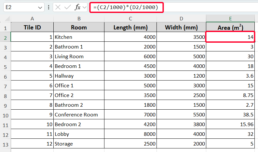Expand the Name Box dropdown arrow
This screenshot has height=152, width=258.
tap(40, 7)
